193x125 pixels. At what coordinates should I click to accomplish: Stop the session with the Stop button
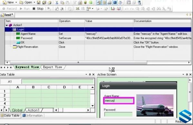(x=38, y=9)
